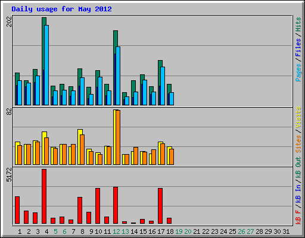The image size is (305, 238).
Task: Click green day 6 on the axis
Action: click(x=64, y=231)
